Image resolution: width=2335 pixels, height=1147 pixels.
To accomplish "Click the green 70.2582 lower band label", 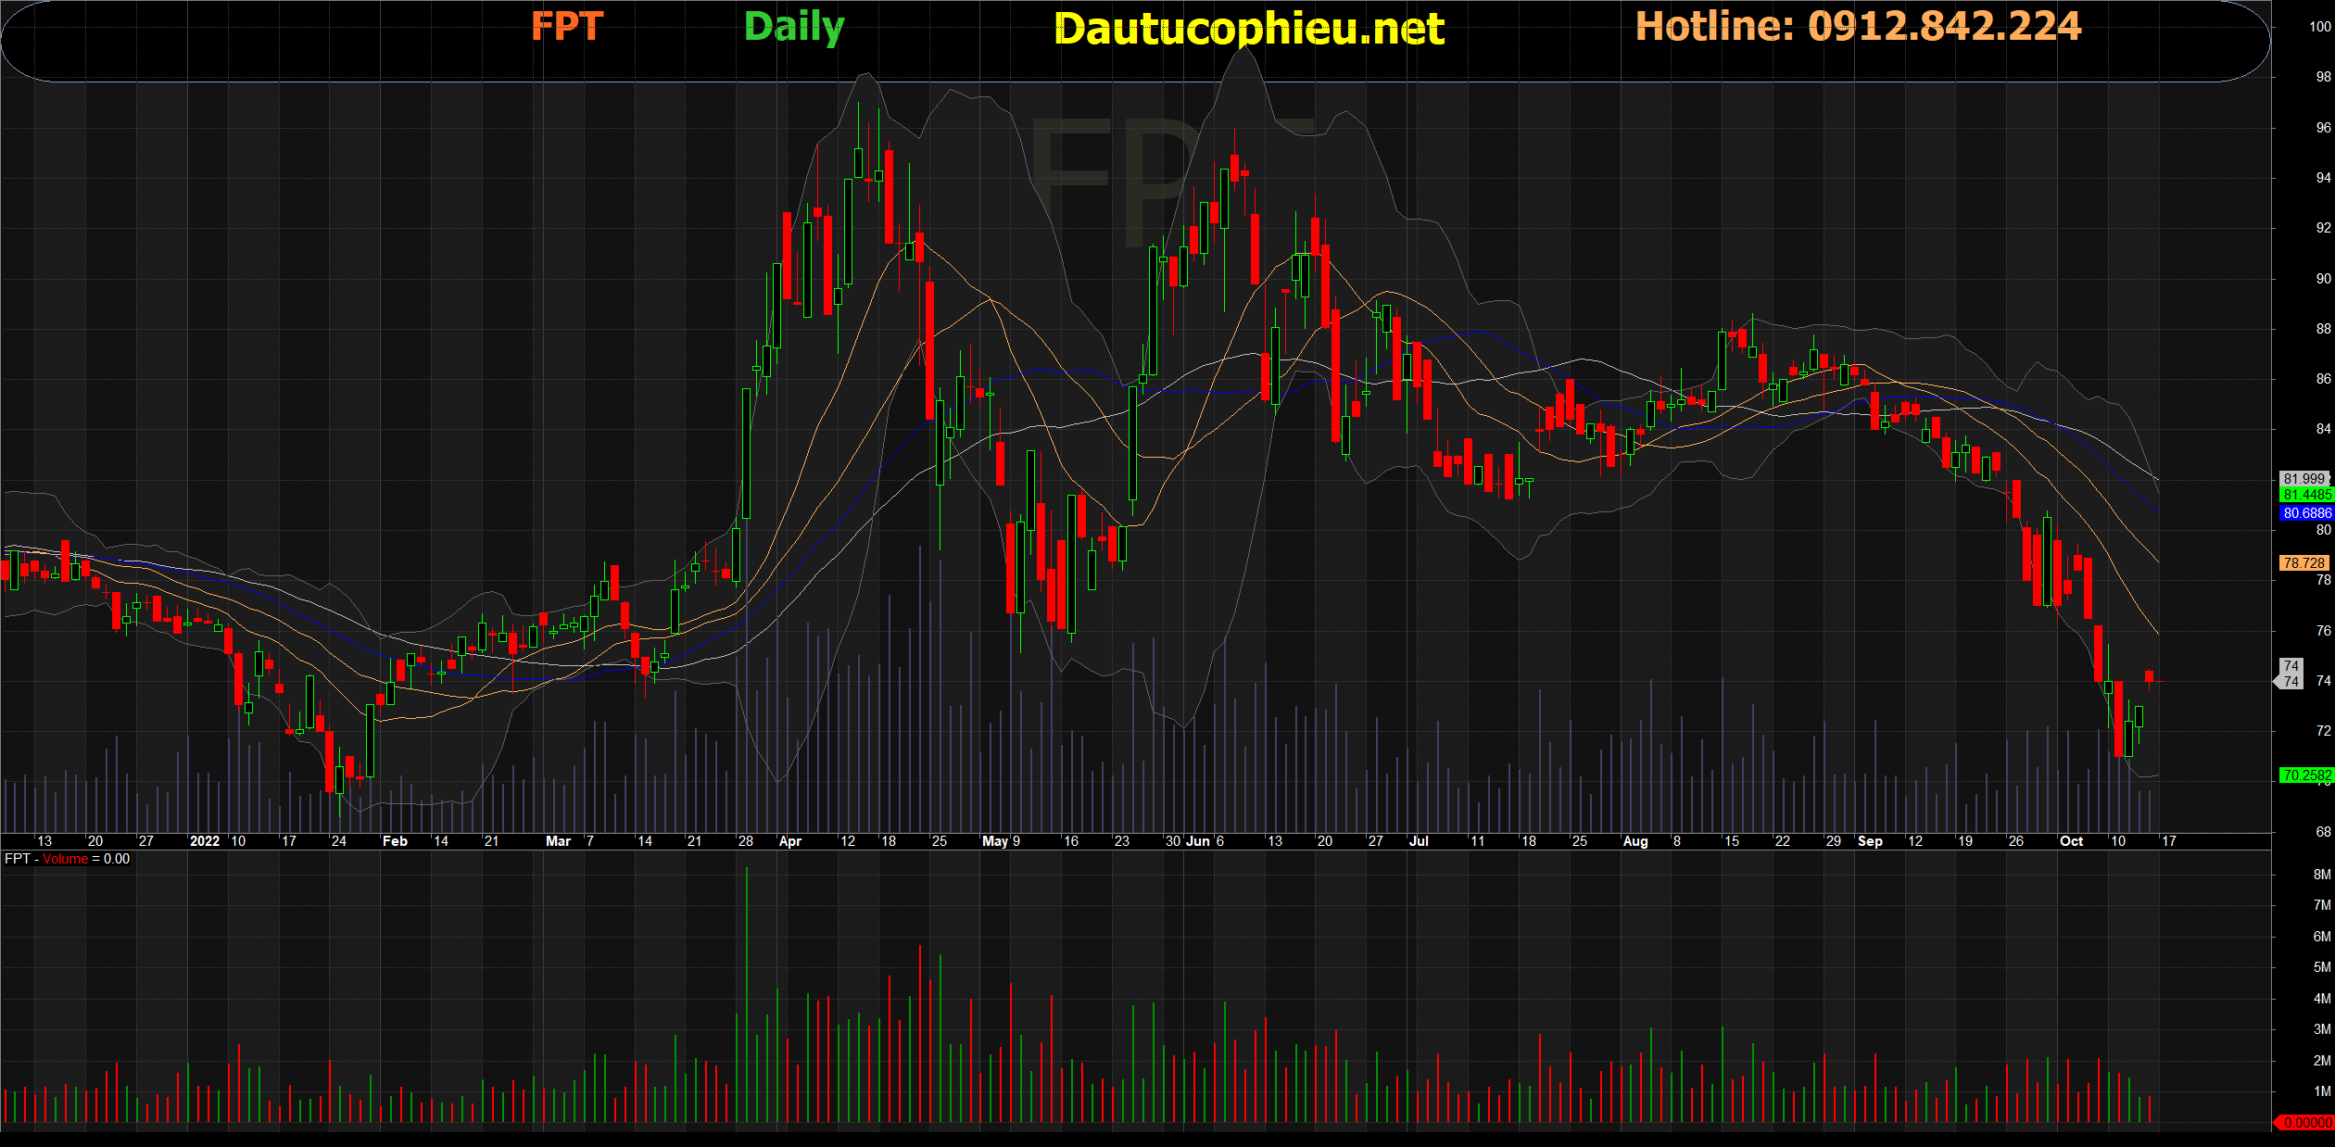I will pos(2306,775).
